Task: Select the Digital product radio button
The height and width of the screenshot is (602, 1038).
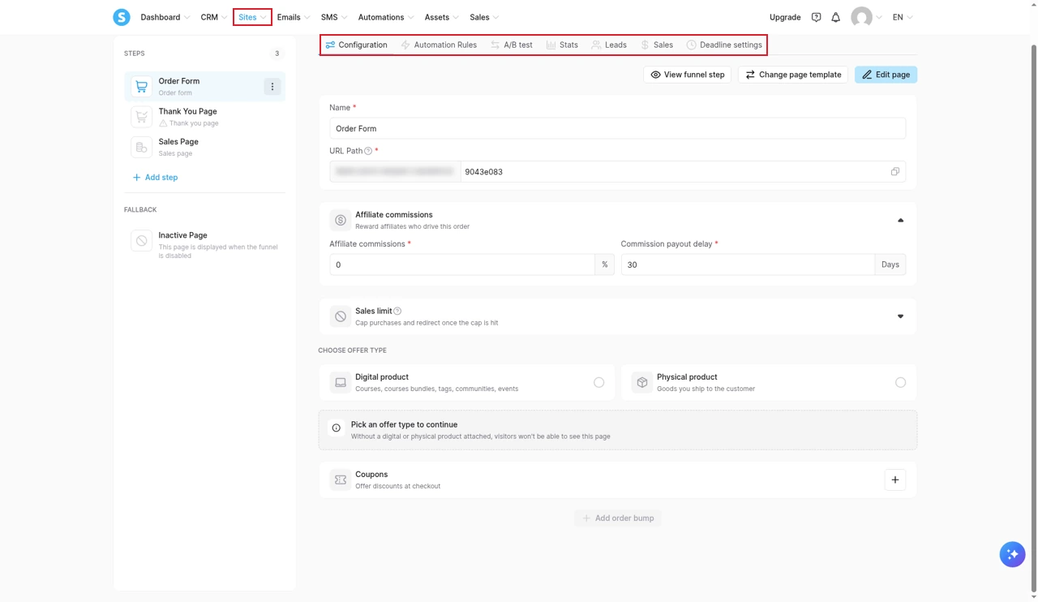Action: coord(598,382)
